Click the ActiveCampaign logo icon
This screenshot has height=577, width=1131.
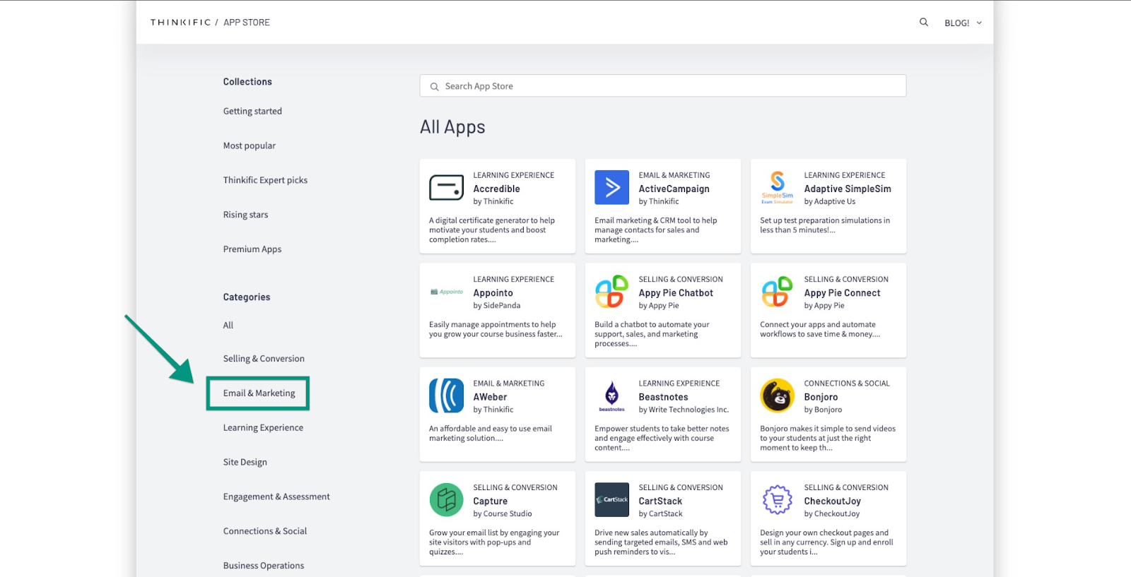pos(611,187)
